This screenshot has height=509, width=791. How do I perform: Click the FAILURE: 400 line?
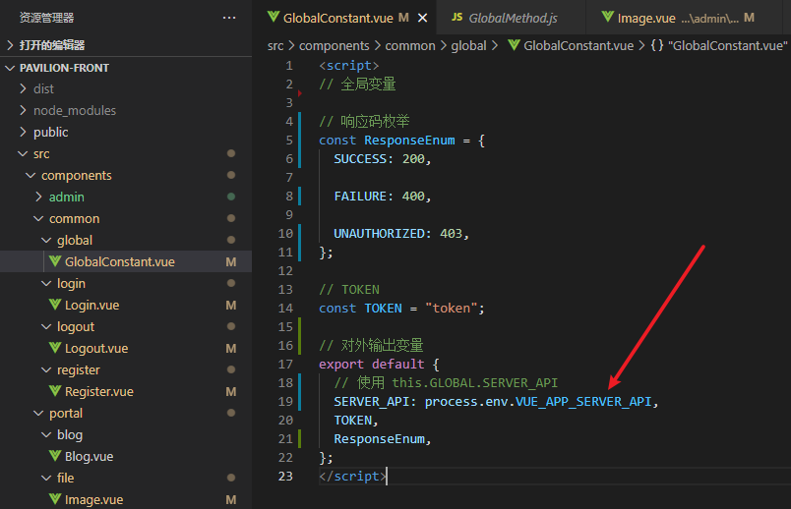[382, 197]
